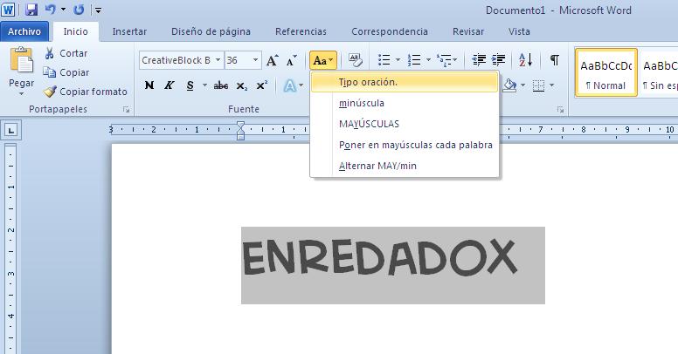Sort text with the A-Z sort icon
The image size is (678, 354).
[x=525, y=60]
